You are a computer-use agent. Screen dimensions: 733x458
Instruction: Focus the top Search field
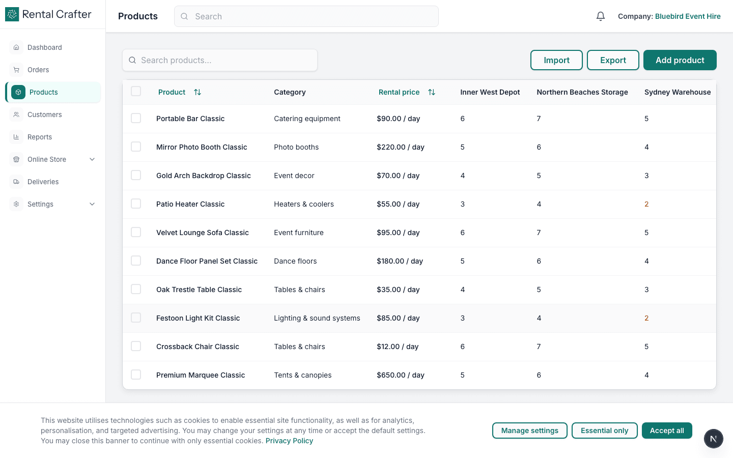306,16
